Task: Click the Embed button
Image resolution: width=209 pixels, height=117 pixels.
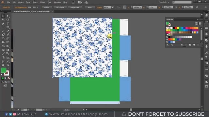Action: click(47, 7)
